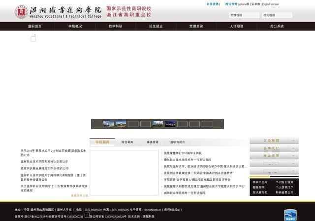
Task: Open 书记院长信箱 quick link
Action: [x=284, y=182]
